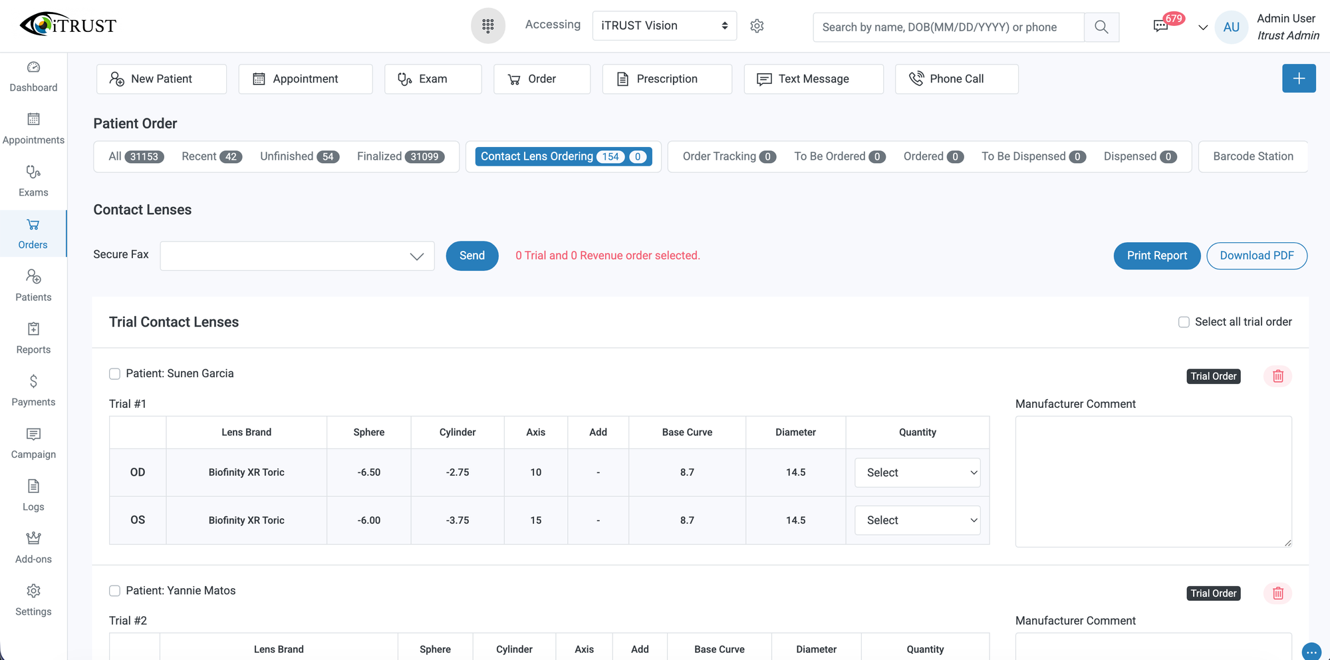This screenshot has height=660, width=1330.
Task: Delete Sunen Garcia's trial order with trash icon
Action: 1277,377
